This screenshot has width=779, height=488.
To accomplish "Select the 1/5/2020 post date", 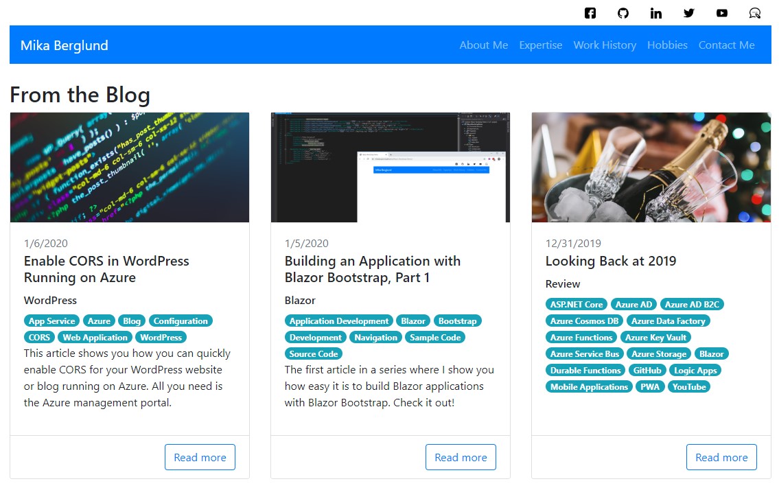I will coord(307,244).
